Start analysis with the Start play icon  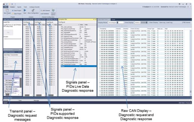[x=25, y=10]
